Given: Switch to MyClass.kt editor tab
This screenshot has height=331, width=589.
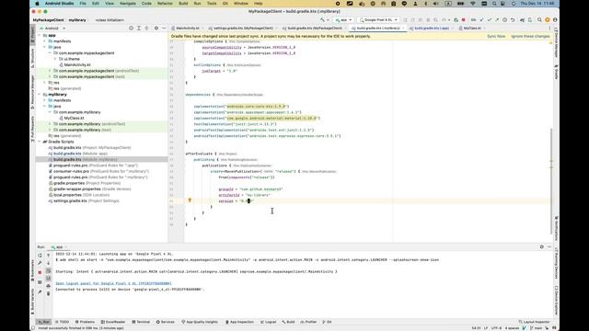Looking at the screenshot, I should [x=472, y=29].
